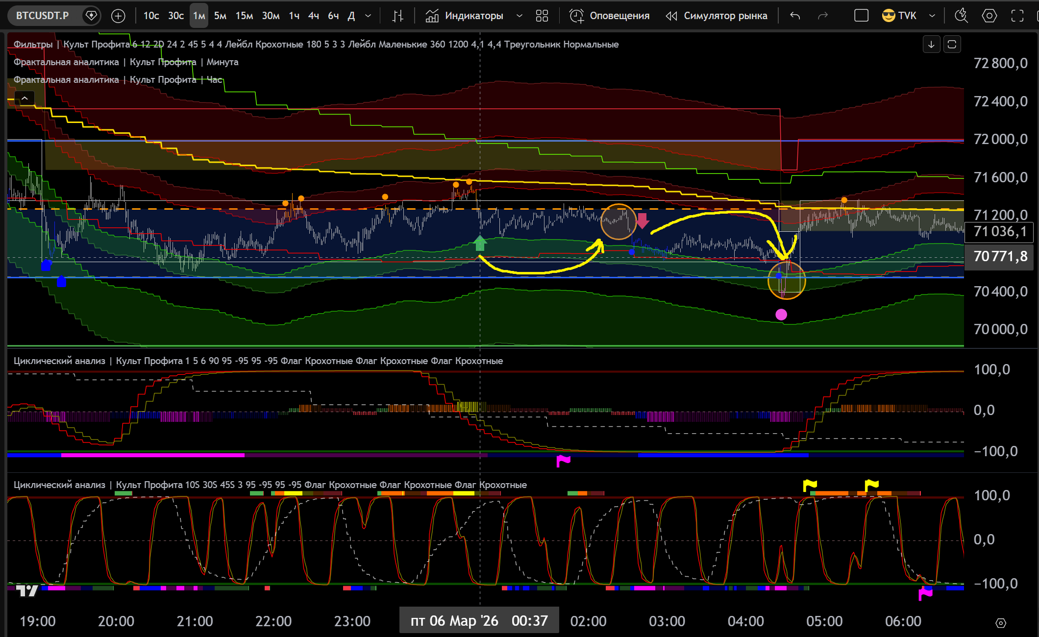
Task: Click the undo arrow icon
Action: (795, 16)
